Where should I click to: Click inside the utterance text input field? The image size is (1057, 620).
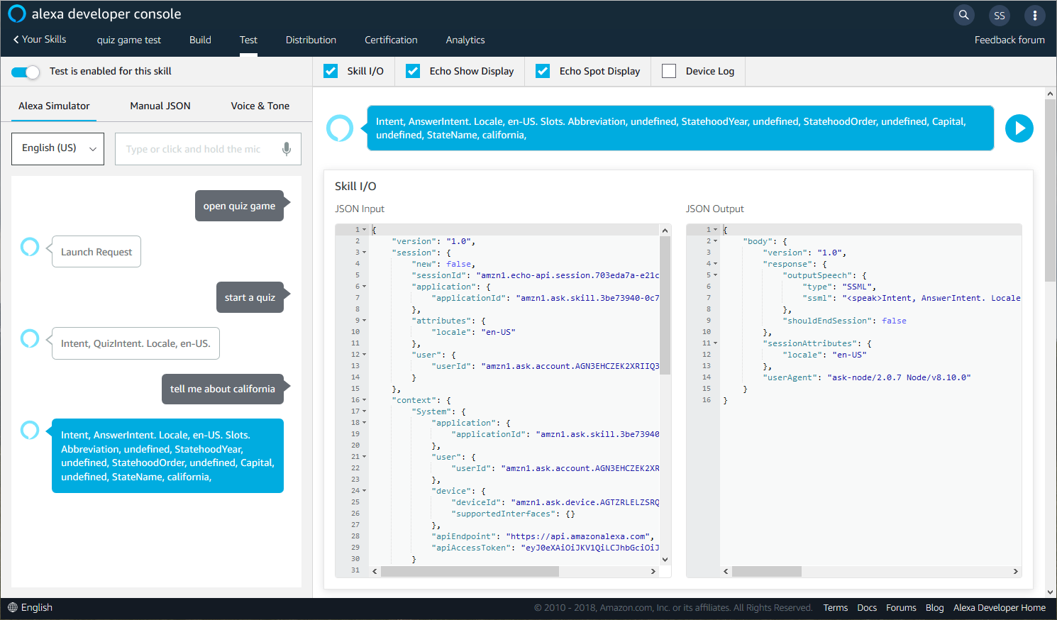199,149
